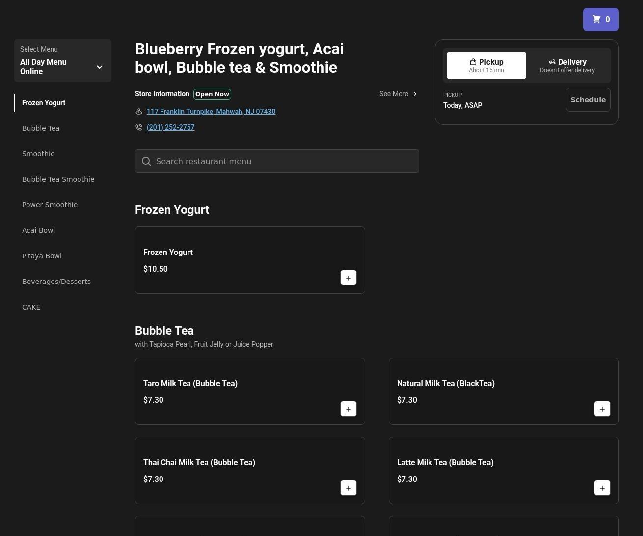643x536 pixels.
Task: Add Frozen Yogurt to cart
Action: pyautogui.click(x=348, y=278)
